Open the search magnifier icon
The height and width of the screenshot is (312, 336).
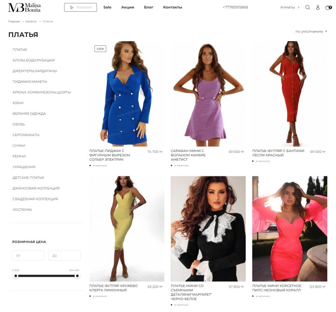307,8
